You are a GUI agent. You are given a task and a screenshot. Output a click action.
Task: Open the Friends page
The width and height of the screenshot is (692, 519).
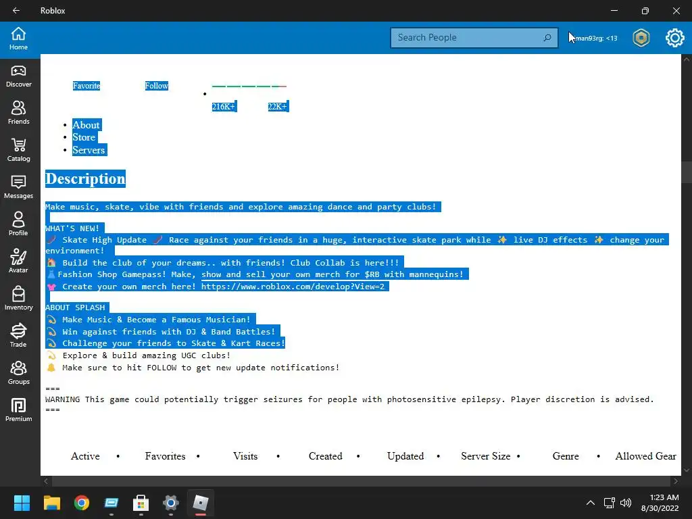click(18, 113)
